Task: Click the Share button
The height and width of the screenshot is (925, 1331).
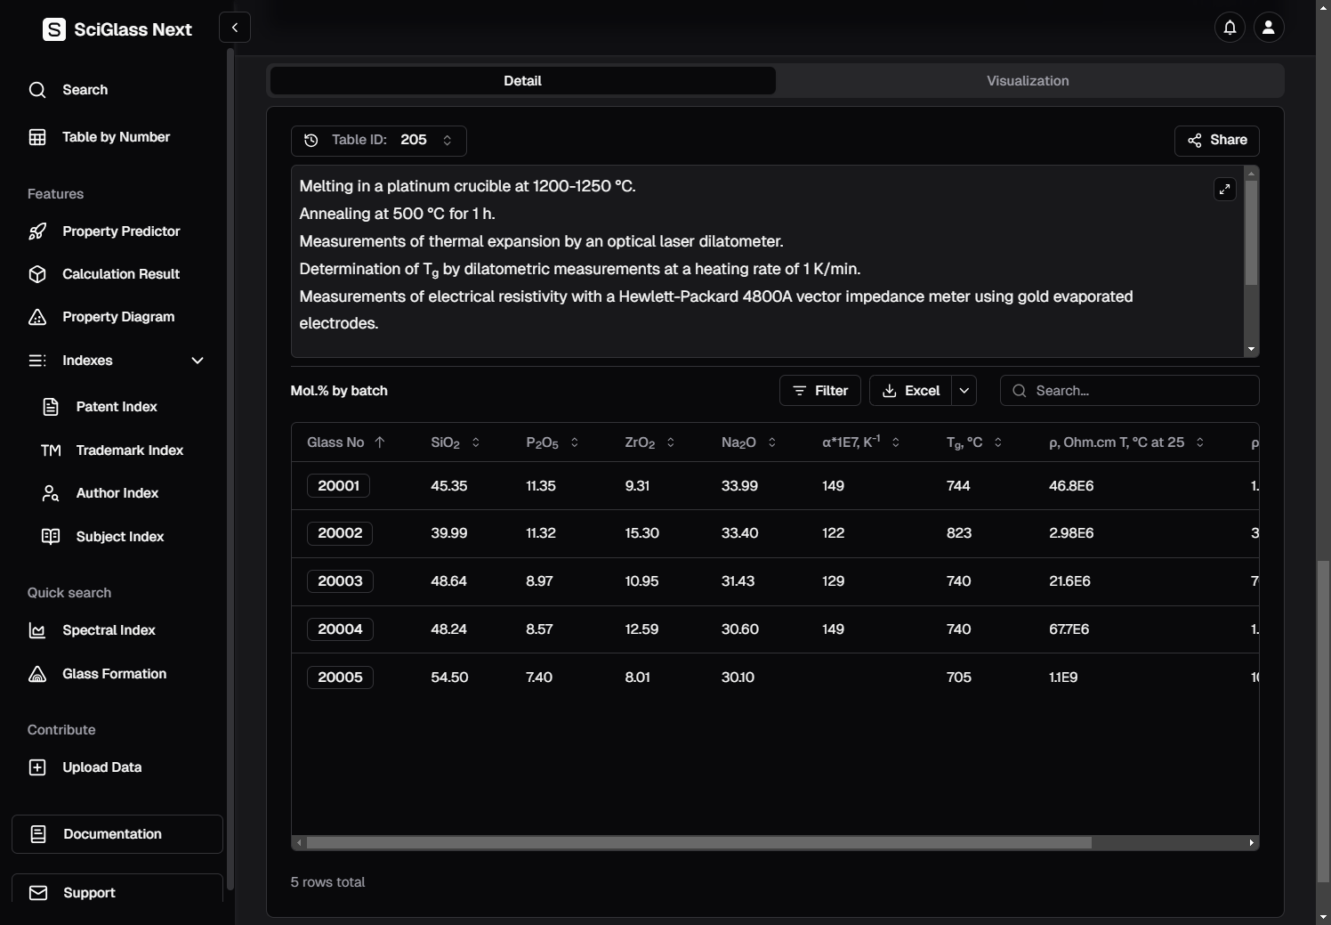Action: [1216, 141]
